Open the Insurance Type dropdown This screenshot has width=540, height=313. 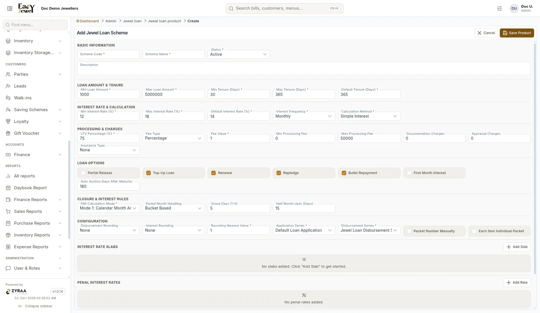click(108, 150)
